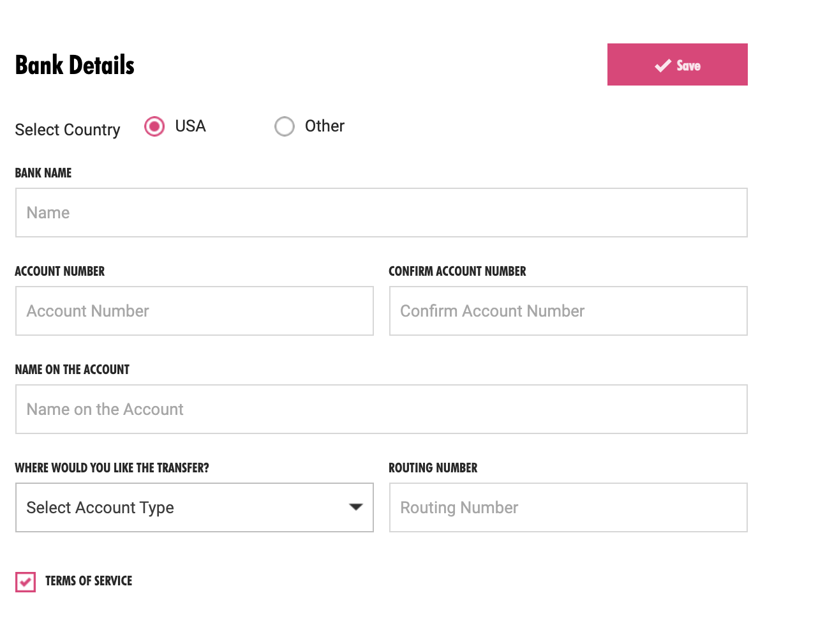Click the Confirm Account Number field label
The width and height of the screenshot is (818, 623).
point(457,271)
